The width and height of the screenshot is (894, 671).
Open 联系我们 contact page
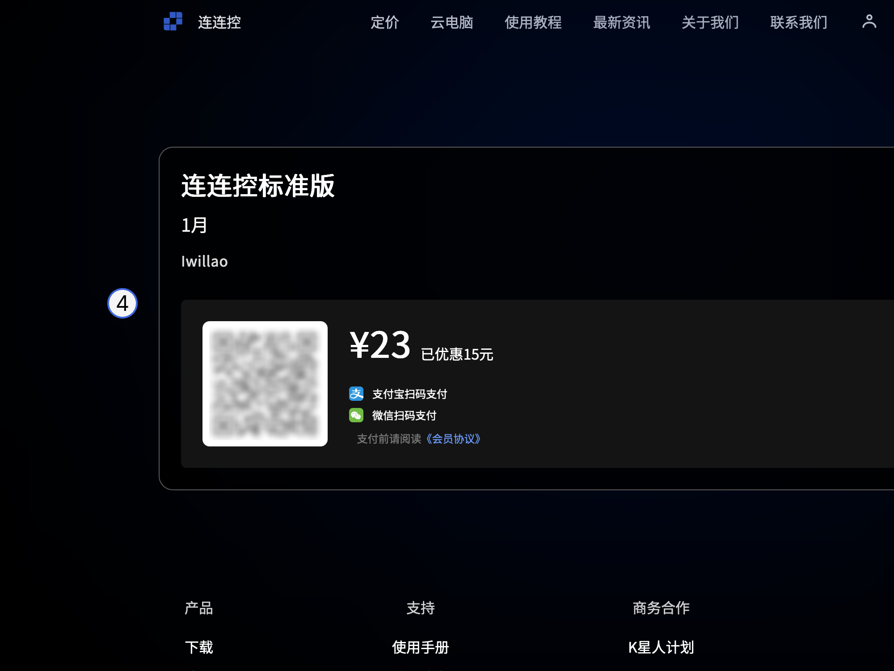point(799,22)
